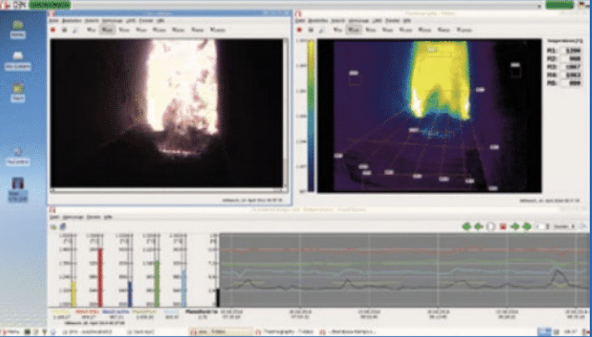592x337 pixels.
Task: Open the start menu button in taskbar
Action: pyautogui.click(x=10, y=332)
